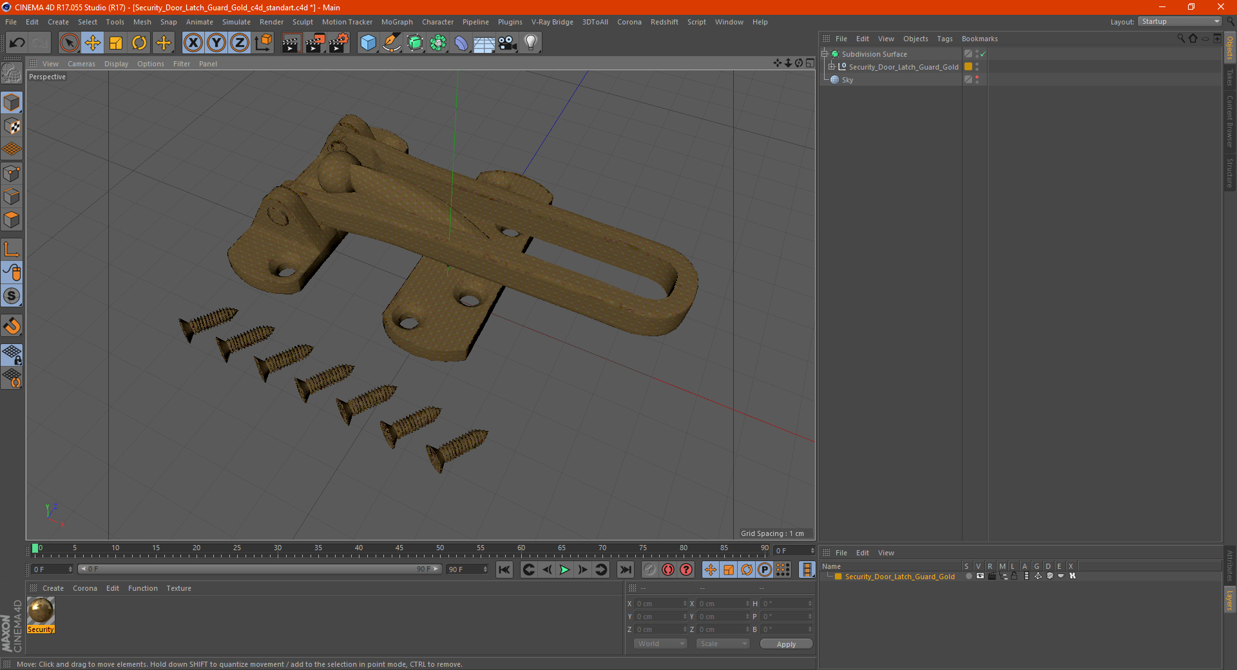Viewport: 1237px width, 670px height.
Task: Add a Cube primitive object
Action: point(368,43)
